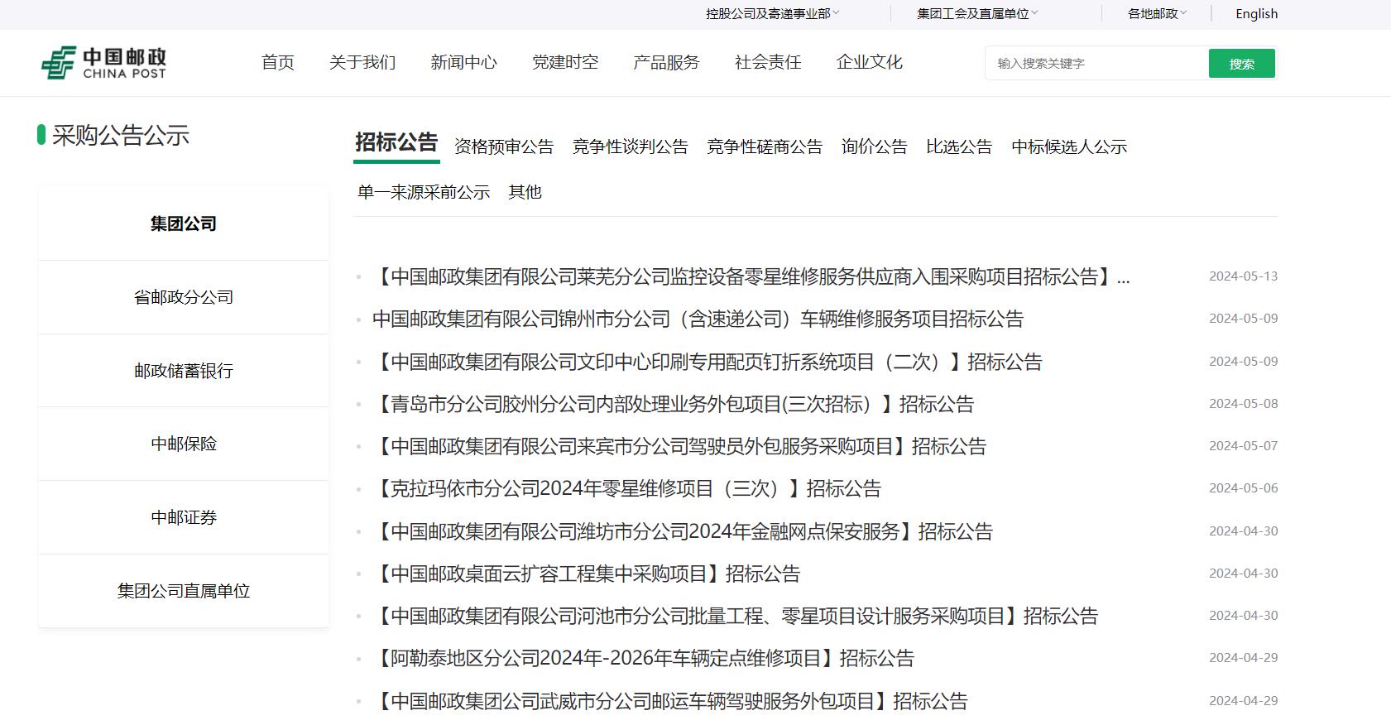Choose 中邮保险 in the sidebar
Viewport: 1391px width, 725px height.
184,444
